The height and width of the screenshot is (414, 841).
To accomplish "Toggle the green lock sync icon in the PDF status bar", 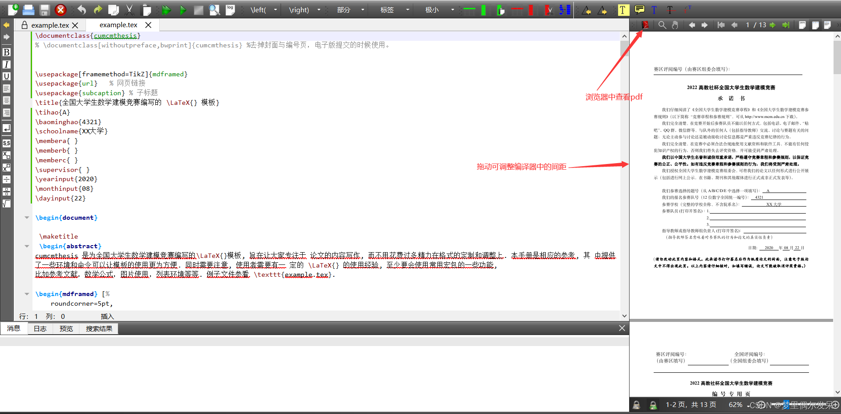I will (653, 405).
